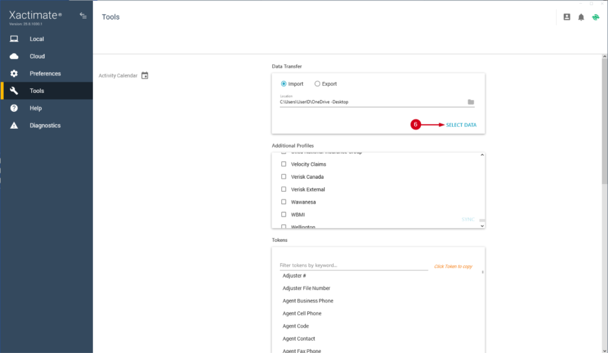Copy the Agent Cell Phone token
This screenshot has width=608, height=353.
pyautogui.click(x=301, y=313)
